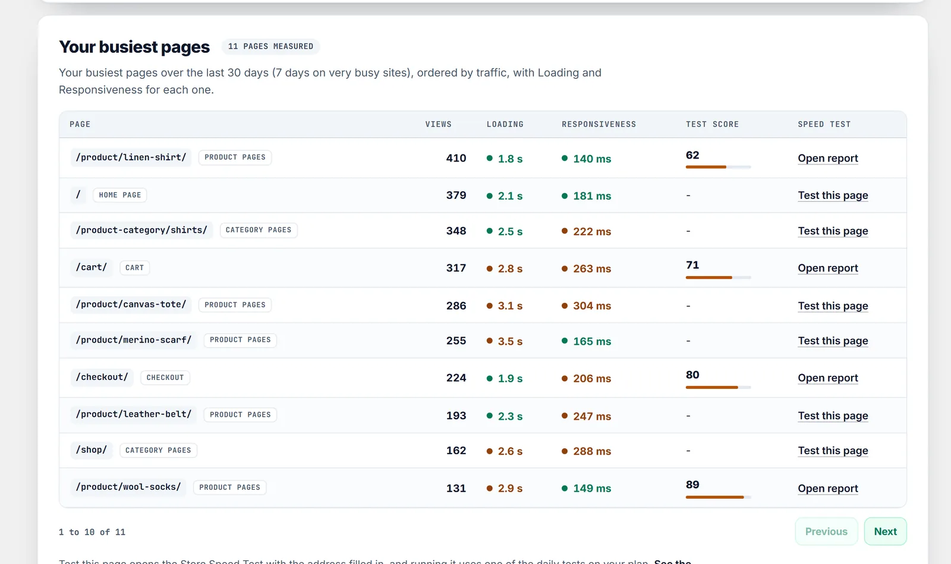Click the TEST SCORE column header
The height and width of the screenshot is (564, 951).
coord(712,124)
